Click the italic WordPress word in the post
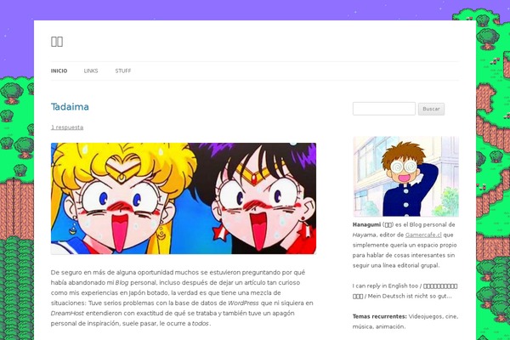Screen dimensions: 510x340 pyautogui.click(x=243, y=303)
